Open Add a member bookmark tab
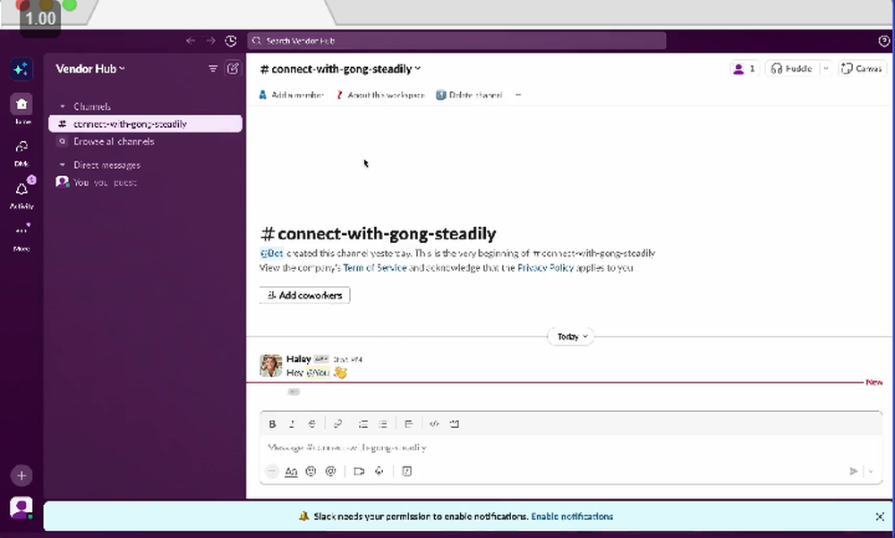This screenshot has height=538, width=895. pos(291,95)
